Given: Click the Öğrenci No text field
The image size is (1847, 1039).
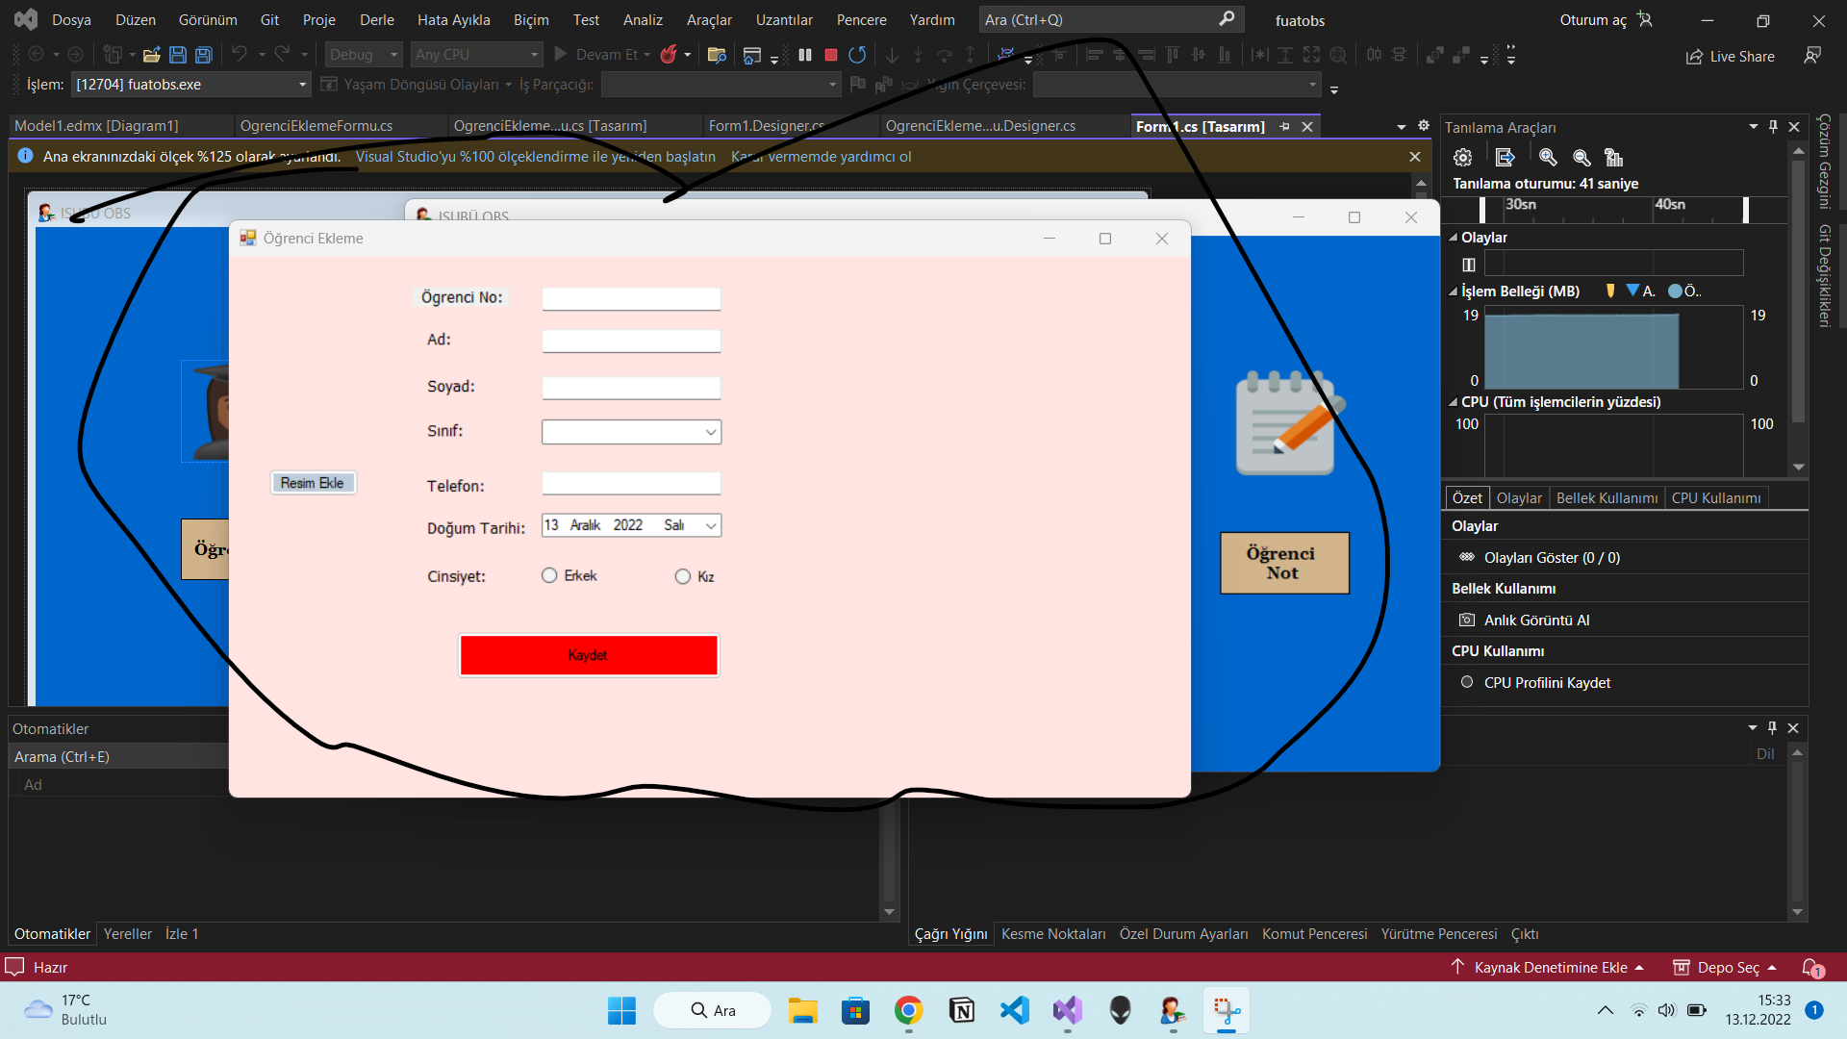Looking at the screenshot, I should click(x=631, y=298).
